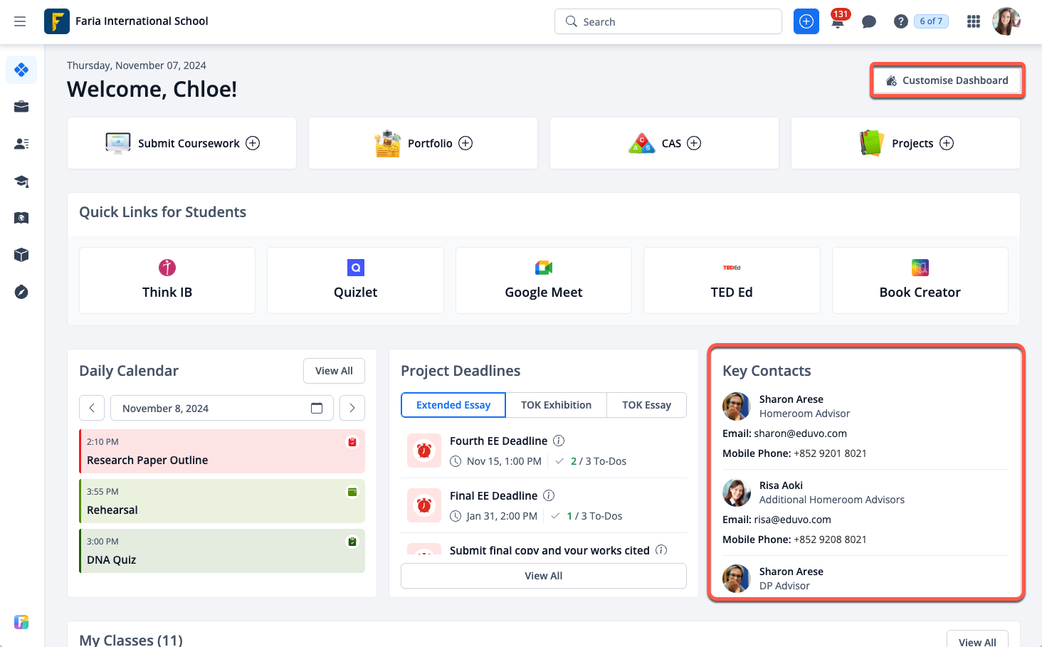This screenshot has height=647, width=1042.
Task: Click the notifications bell icon
Action: 838,22
